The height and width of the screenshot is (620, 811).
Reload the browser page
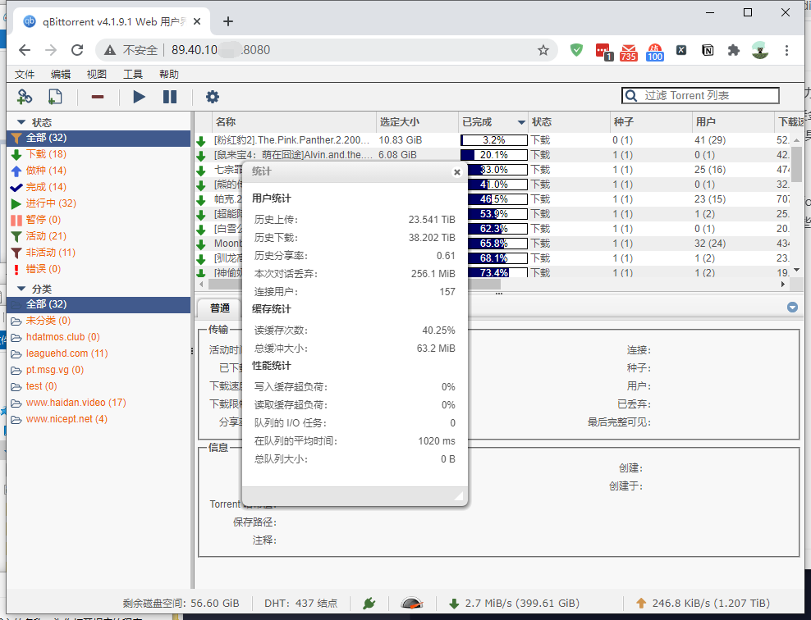(77, 50)
